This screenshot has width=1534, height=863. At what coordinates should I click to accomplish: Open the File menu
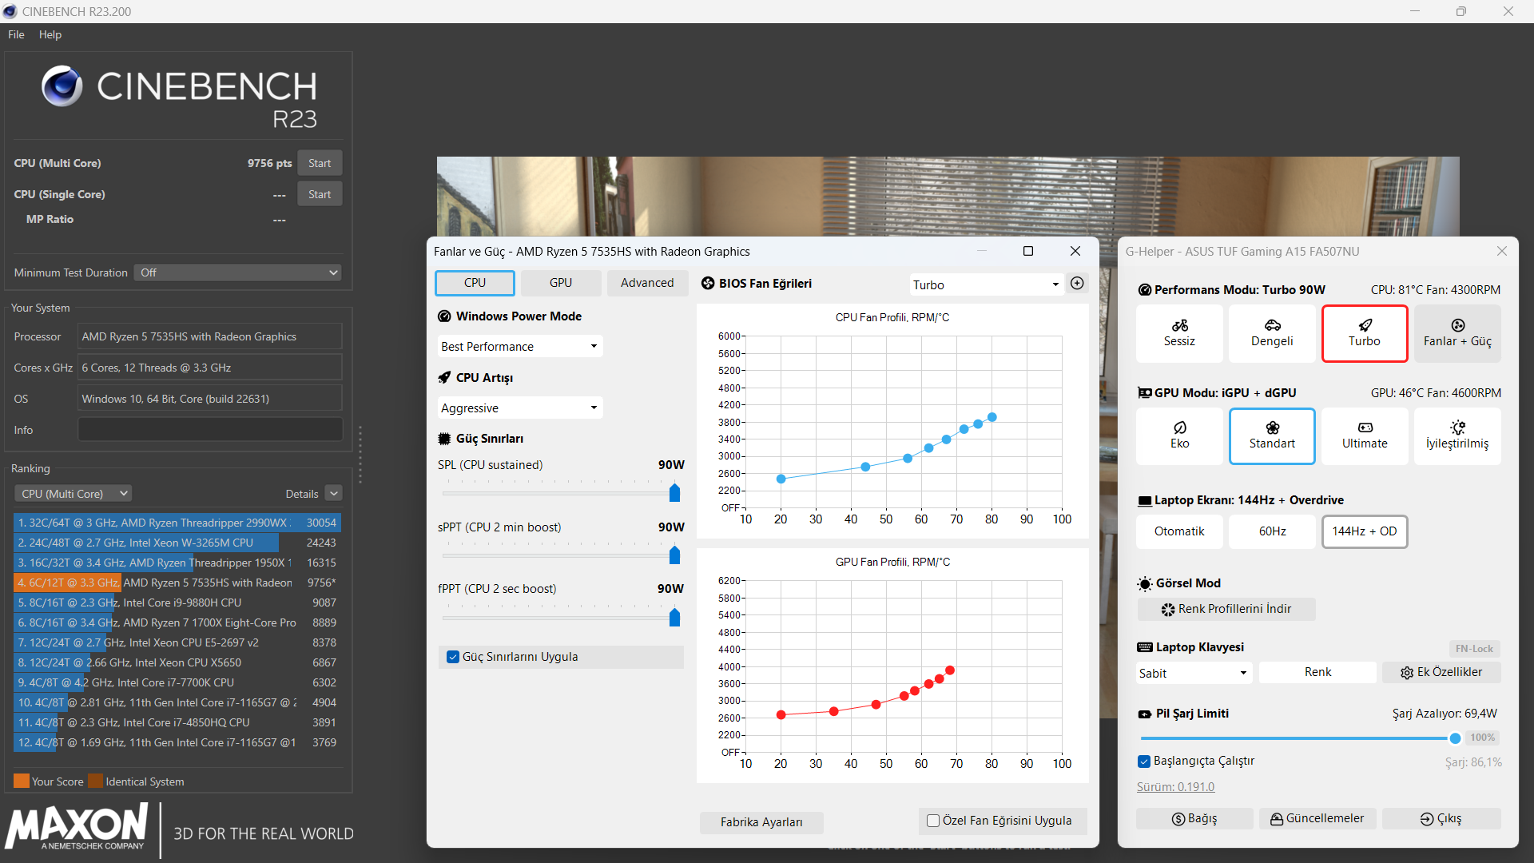tap(16, 34)
